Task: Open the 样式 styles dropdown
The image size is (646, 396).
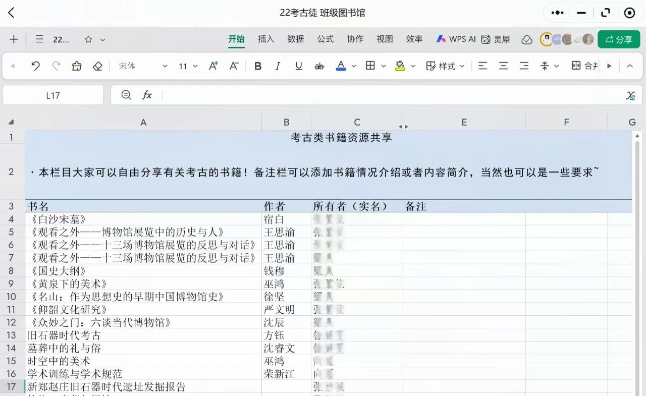Action: pyautogui.click(x=445, y=66)
